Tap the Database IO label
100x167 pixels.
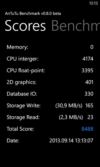tap(22, 94)
